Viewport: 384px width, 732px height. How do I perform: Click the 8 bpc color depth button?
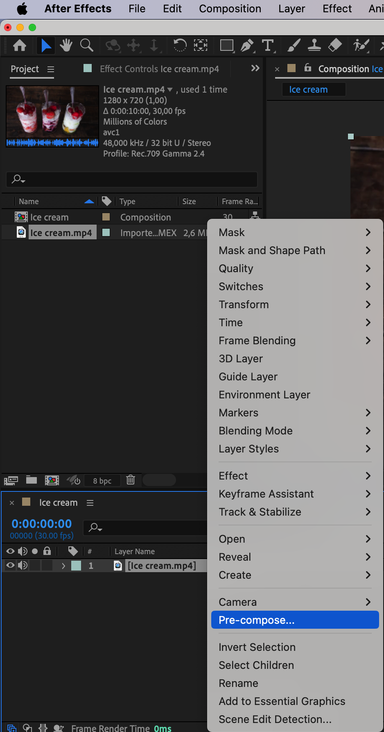pyautogui.click(x=102, y=481)
